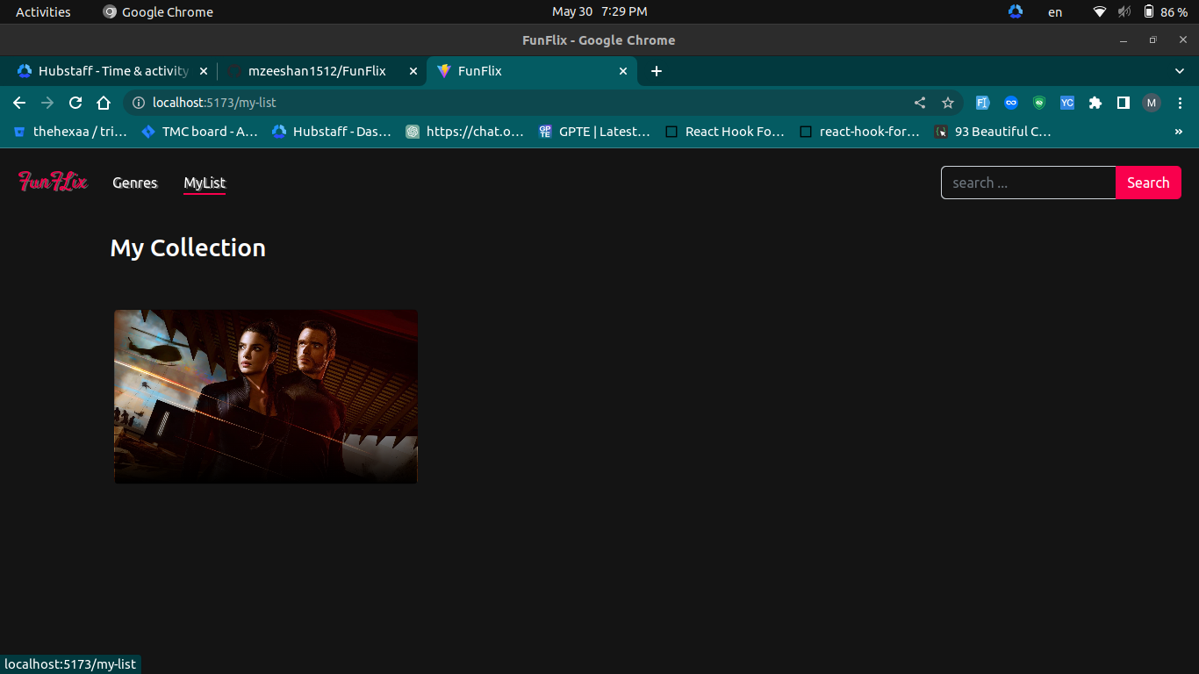The height and width of the screenshot is (674, 1199).
Task: Select the FunFlix browser tab
Action: pyautogui.click(x=532, y=71)
